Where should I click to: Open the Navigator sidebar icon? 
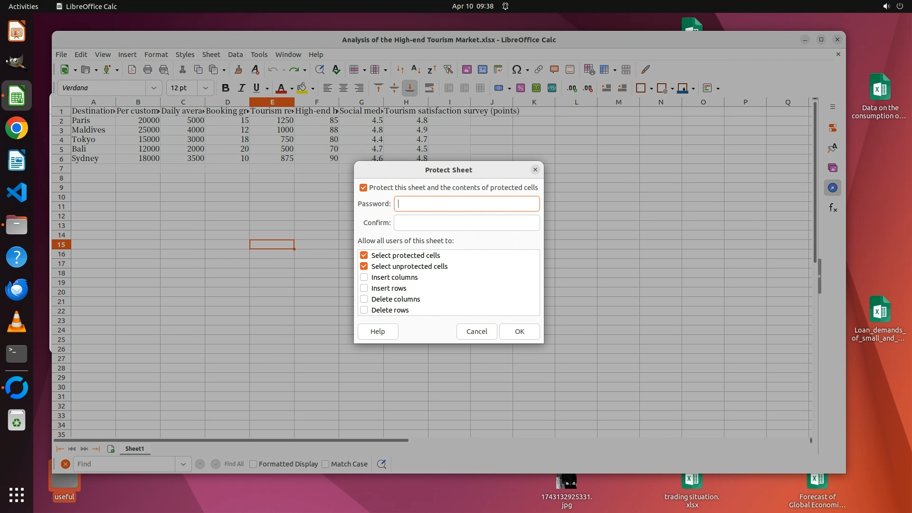click(x=833, y=188)
